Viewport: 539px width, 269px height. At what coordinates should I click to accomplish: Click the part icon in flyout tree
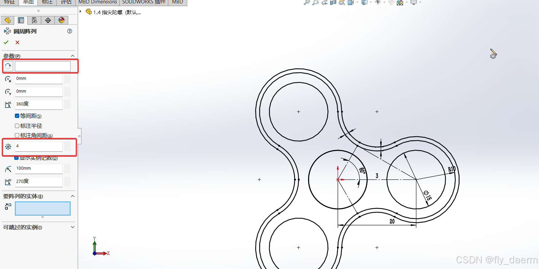pos(89,12)
